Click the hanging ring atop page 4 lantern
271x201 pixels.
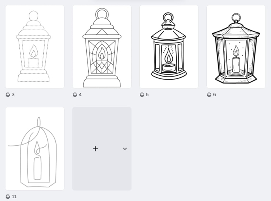point(102,14)
